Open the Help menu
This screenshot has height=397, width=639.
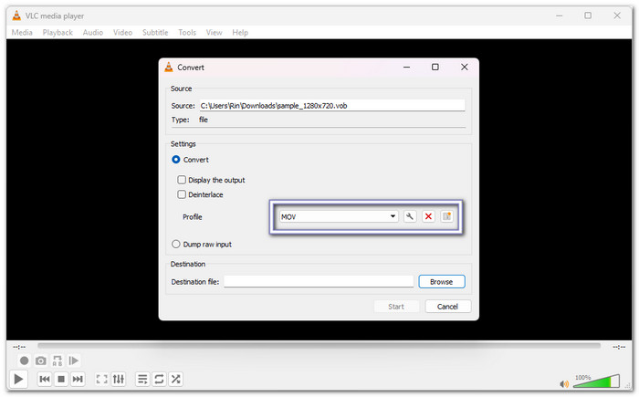[x=240, y=32]
